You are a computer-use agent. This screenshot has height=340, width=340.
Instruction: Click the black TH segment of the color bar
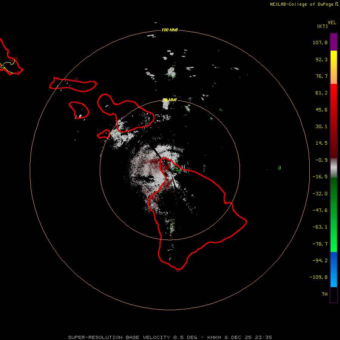334,294
